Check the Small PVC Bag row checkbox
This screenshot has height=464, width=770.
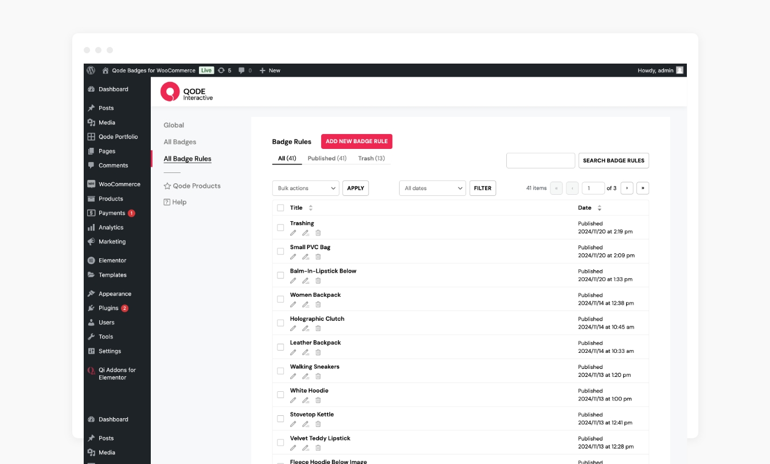click(280, 251)
